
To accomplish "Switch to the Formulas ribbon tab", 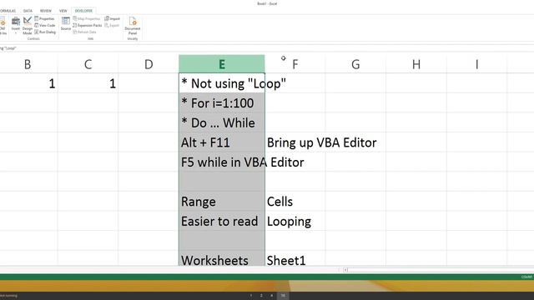I will [8, 11].
